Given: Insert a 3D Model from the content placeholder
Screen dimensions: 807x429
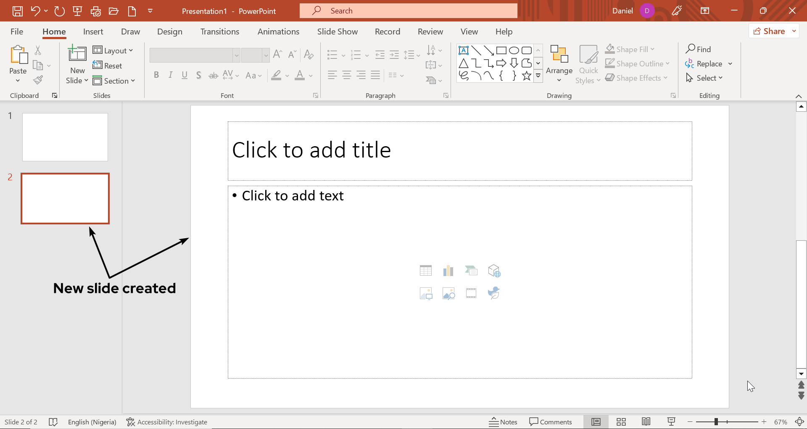Looking at the screenshot, I should (x=494, y=270).
